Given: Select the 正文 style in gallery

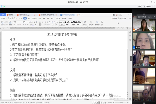Looking at the screenshot, I should (x=62, y=23).
